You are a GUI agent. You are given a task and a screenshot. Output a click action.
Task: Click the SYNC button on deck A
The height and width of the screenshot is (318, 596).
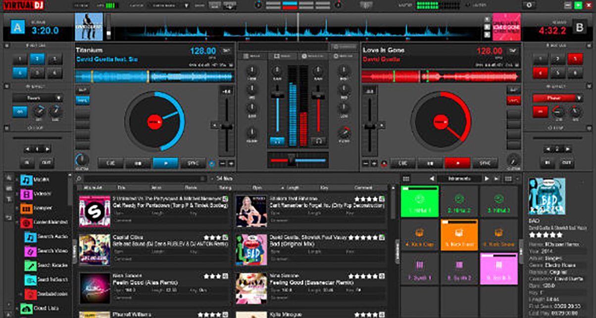(193, 163)
